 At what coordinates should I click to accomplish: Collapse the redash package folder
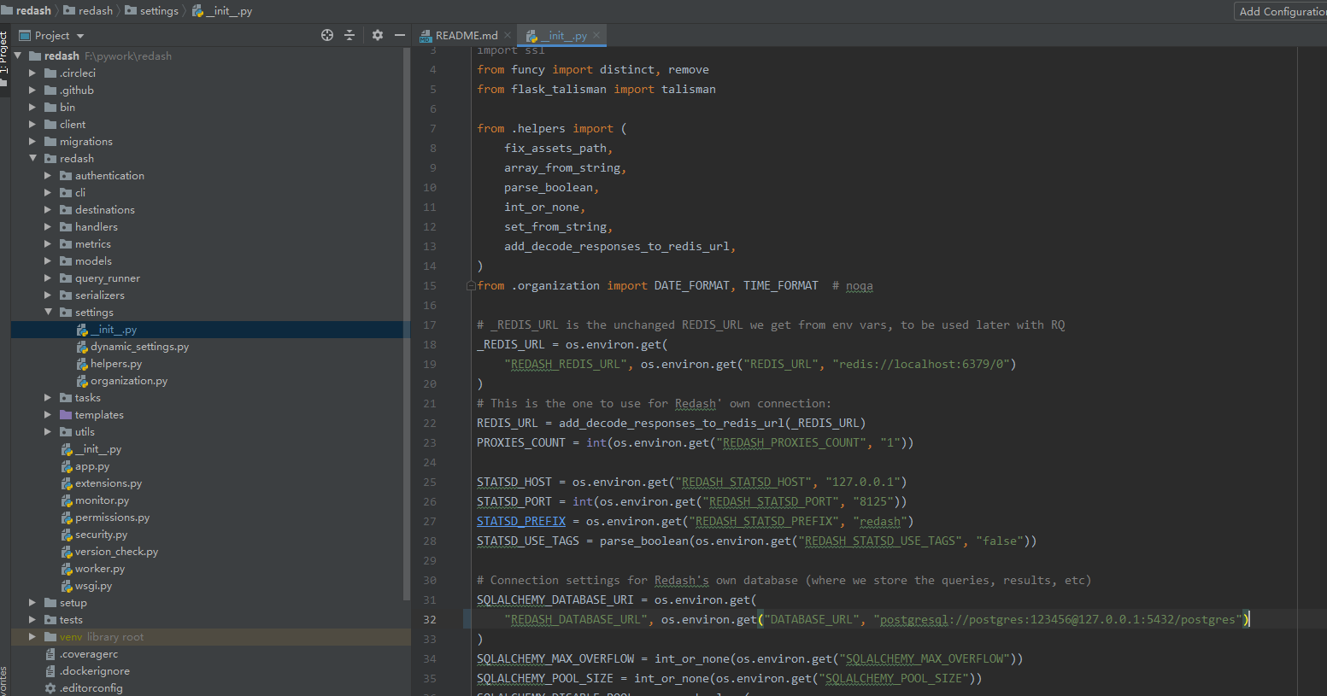32,158
